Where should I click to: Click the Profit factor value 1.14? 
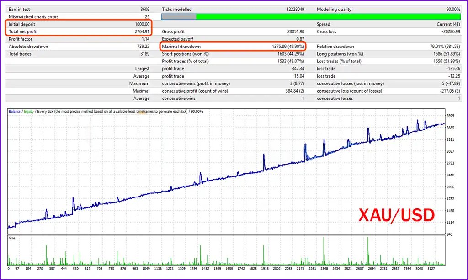144,39
